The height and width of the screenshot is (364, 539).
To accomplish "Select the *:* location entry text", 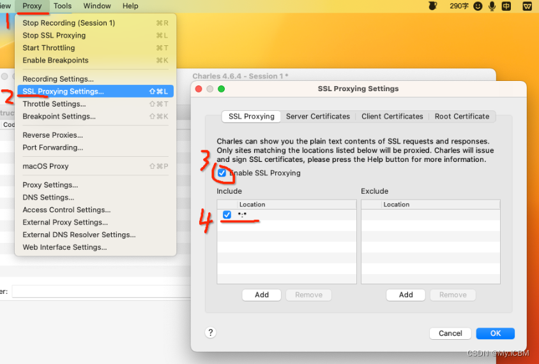I will click(242, 215).
